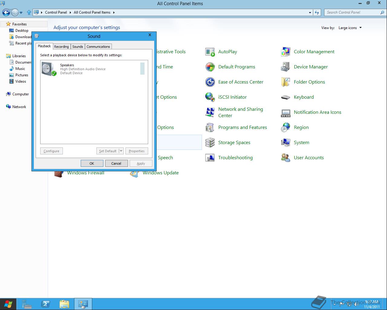
Task: Switch to the Recording tab
Action: click(61, 47)
